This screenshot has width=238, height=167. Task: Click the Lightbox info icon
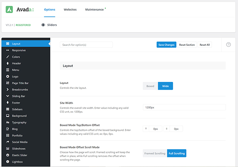[8, 161]
